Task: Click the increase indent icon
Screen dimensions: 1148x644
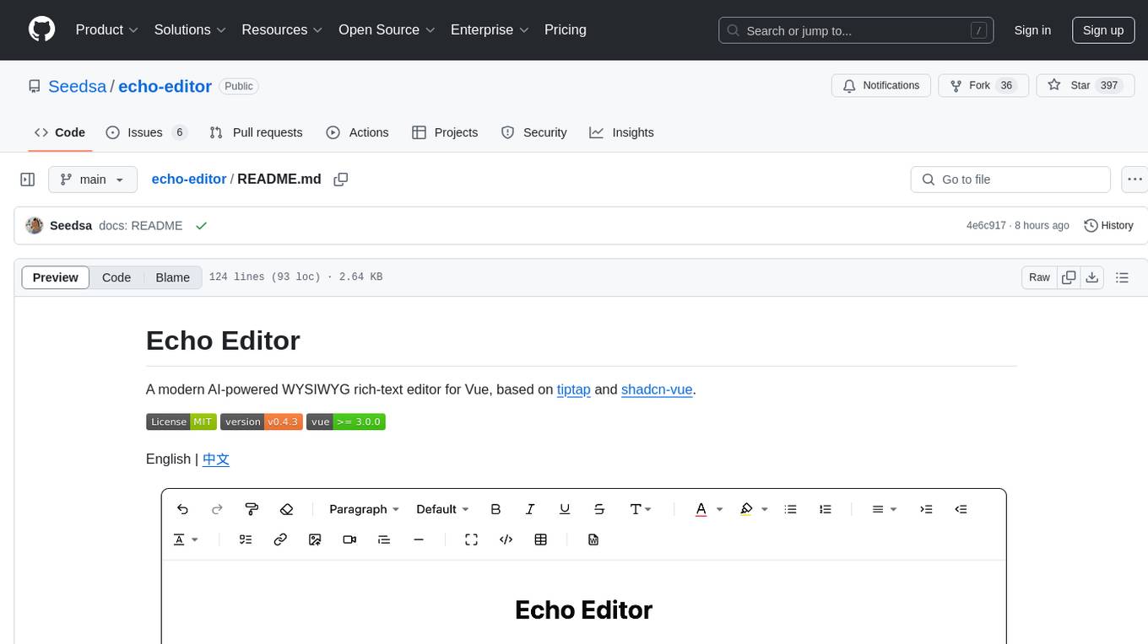Action: 926,509
